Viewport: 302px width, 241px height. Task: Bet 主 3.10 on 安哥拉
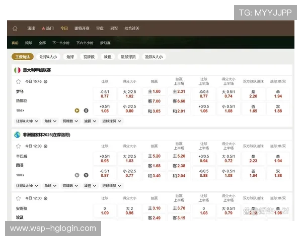pyautogui.click(x=154, y=208)
